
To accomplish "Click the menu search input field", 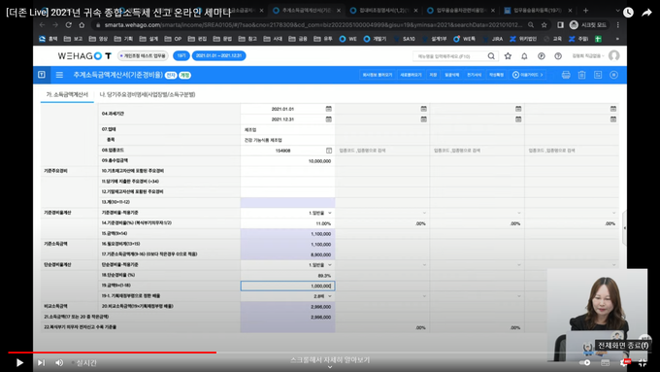I will pyautogui.click(x=449, y=56).
